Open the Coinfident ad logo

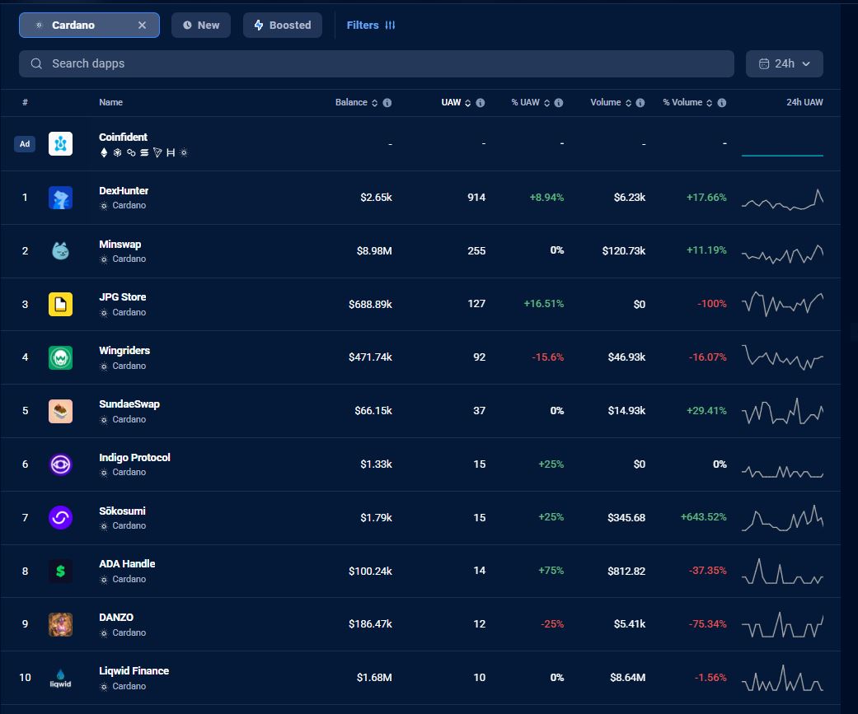click(60, 144)
